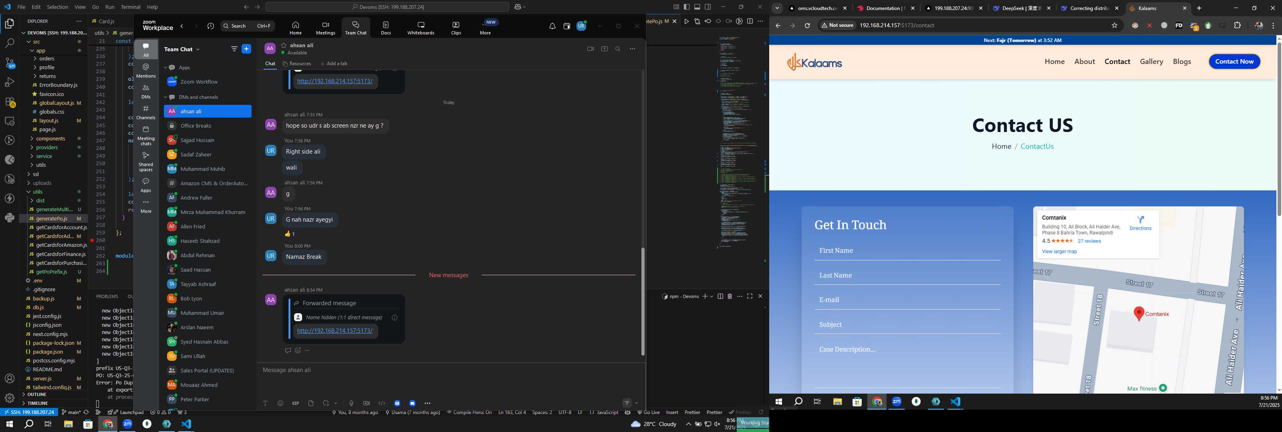Open Run and Debug in VS Code activity bar

10,82
